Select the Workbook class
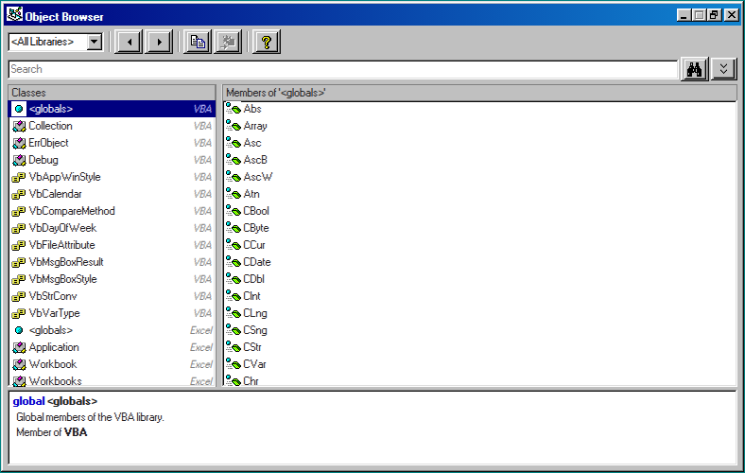Image resolution: width=745 pixels, height=473 pixels. click(113, 364)
